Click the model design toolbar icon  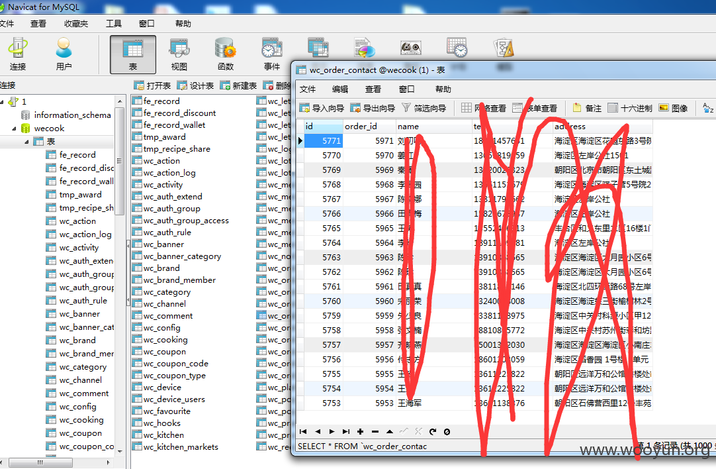click(x=504, y=48)
